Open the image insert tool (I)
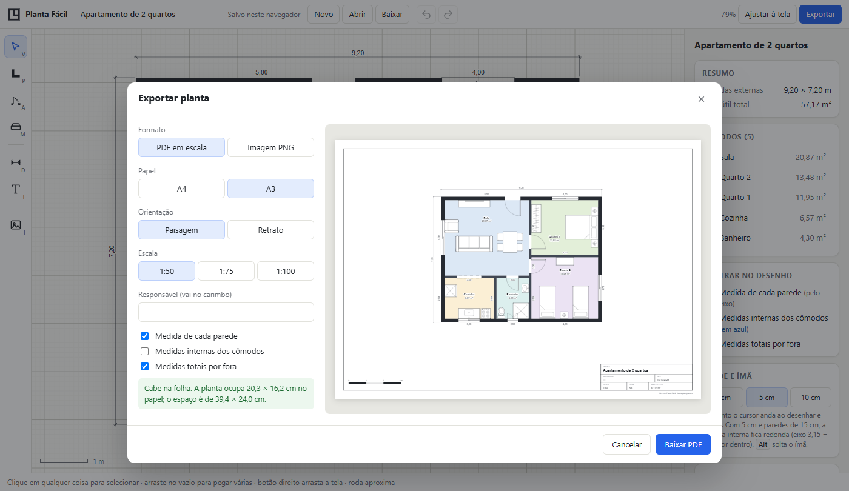Screen dimensions: 849x491 16,225
